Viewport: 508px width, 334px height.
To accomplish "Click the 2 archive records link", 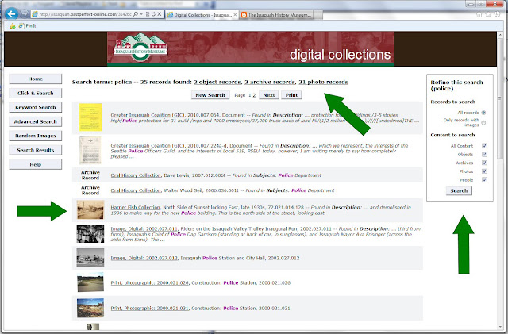I will click(x=270, y=82).
